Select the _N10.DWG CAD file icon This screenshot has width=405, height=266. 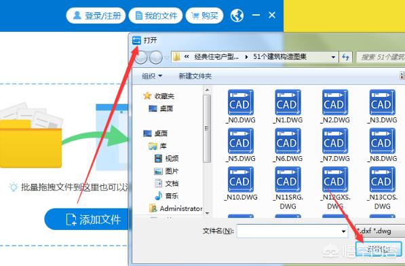point(240,180)
